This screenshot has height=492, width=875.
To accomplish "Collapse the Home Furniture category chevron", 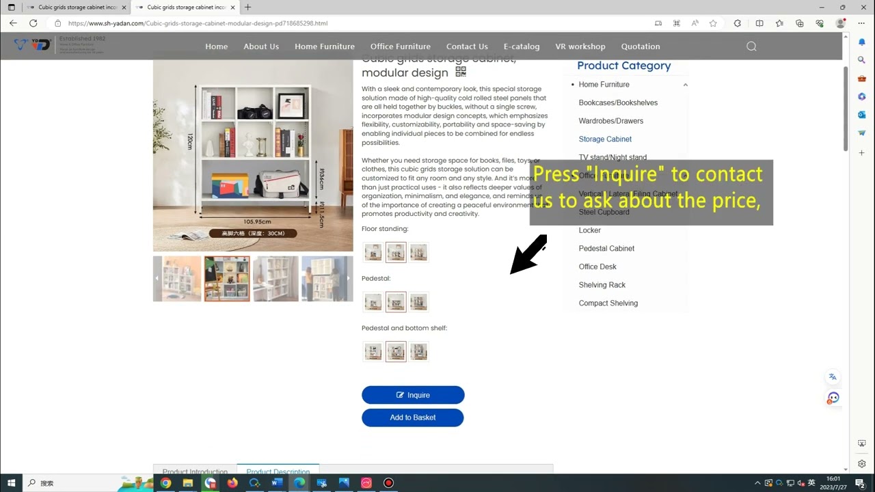I will [x=685, y=85].
